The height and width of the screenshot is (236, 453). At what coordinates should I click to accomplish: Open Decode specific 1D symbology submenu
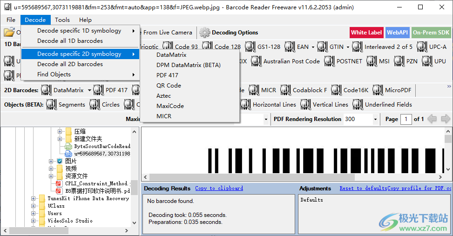(81, 31)
